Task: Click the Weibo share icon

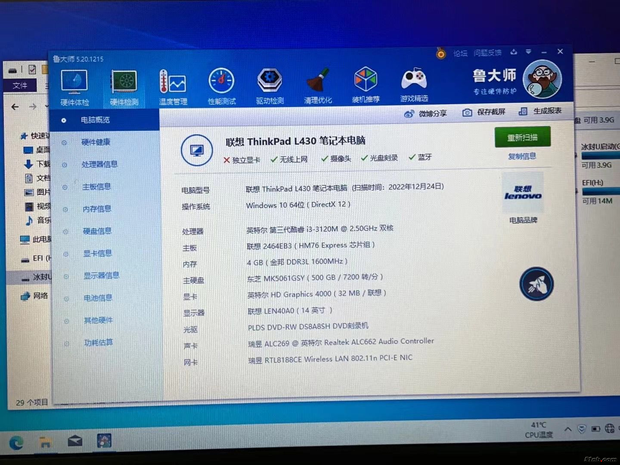Action: pos(409,114)
